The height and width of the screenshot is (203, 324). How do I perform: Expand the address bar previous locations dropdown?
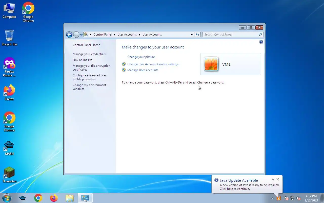(192, 35)
